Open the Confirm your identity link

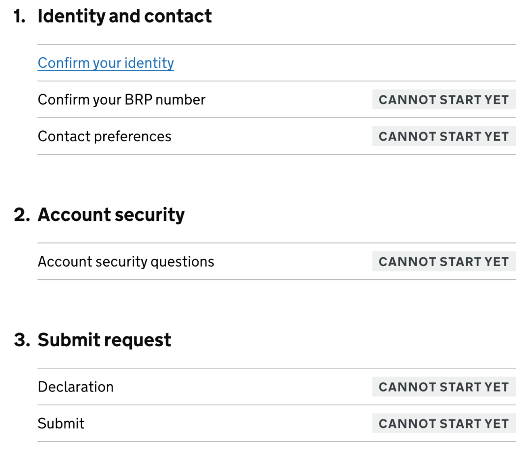tap(106, 63)
